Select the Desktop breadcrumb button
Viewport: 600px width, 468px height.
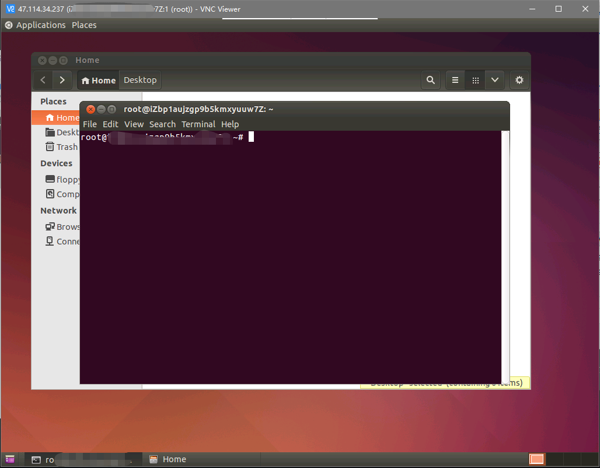tap(140, 80)
